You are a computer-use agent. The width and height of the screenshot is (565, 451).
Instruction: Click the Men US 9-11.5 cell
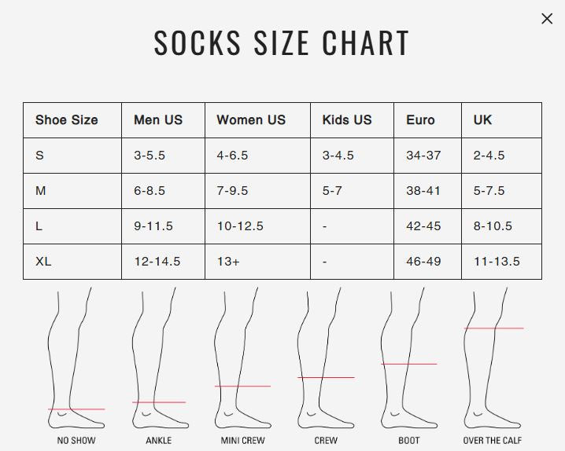[153, 226]
